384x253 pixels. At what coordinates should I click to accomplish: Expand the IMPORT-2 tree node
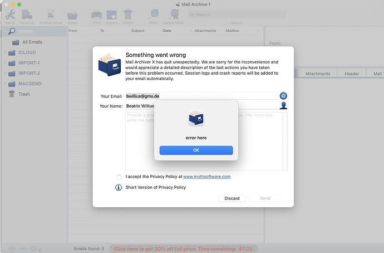(x=5, y=73)
